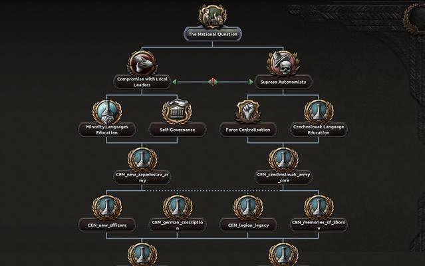425x266 pixels.
Task: Click The National Question label
Action: pos(213,35)
